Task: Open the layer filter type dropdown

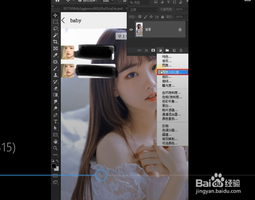Action: pos(139,2)
